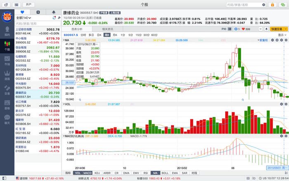The height and width of the screenshot is (181, 289).
Task: Toggle the MACD indicator
Action: pos(88,173)
